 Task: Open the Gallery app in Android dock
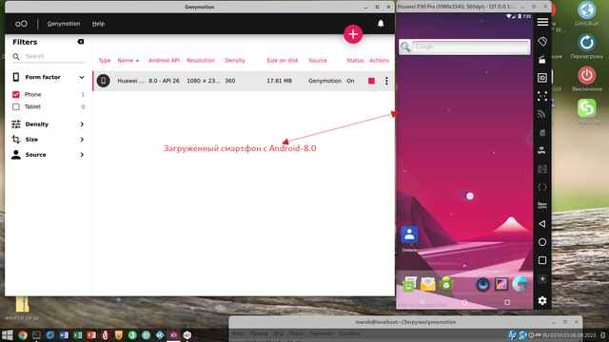[501, 284]
